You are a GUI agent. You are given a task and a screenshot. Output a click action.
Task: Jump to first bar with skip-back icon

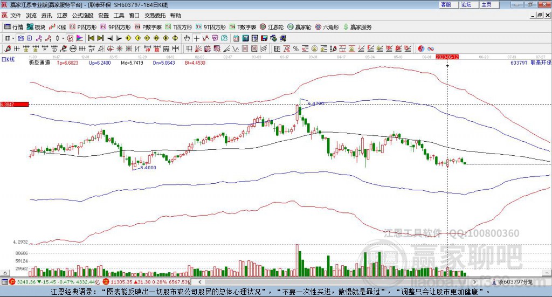(x=91, y=38)
